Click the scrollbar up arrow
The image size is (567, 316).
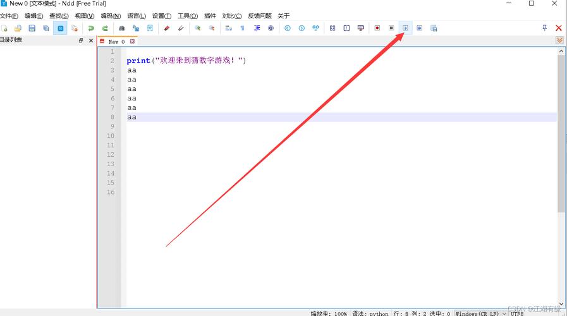(x=561, y=51)
